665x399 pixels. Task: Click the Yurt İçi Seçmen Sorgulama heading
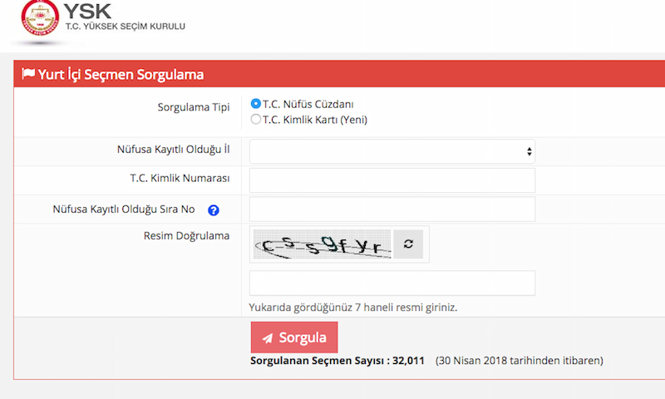click(121, 74)
